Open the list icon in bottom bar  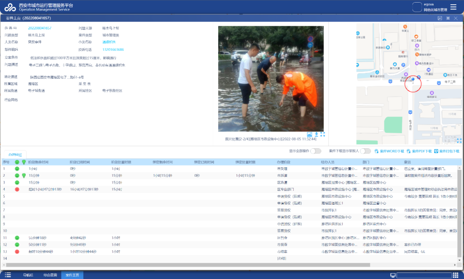point(8,275)
